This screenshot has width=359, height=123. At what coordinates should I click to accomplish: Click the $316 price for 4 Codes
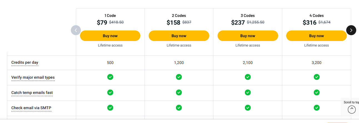310,23
